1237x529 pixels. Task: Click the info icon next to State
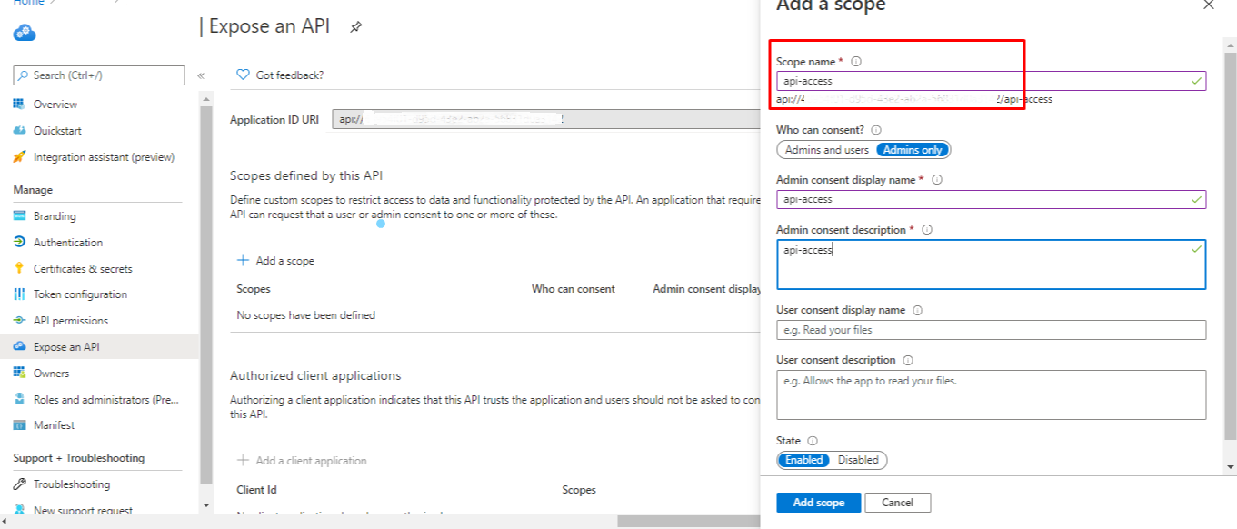[x=813, y=441]
